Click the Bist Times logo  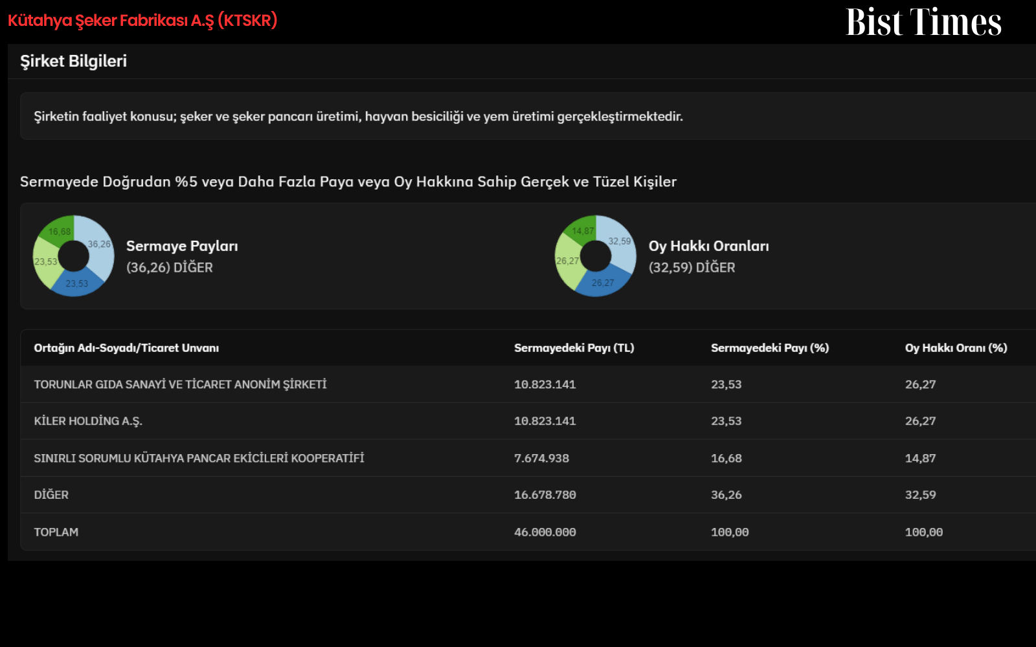(923, 22)
